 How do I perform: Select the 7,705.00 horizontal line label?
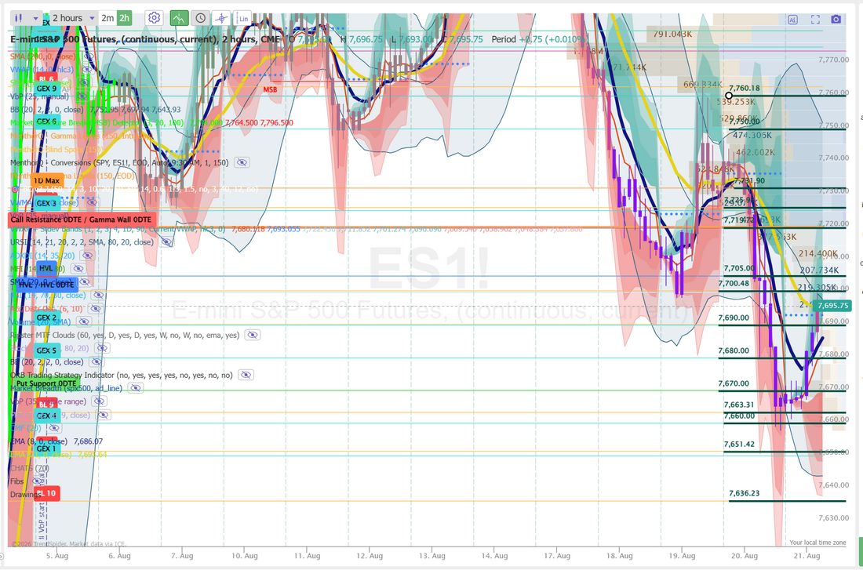739,268
